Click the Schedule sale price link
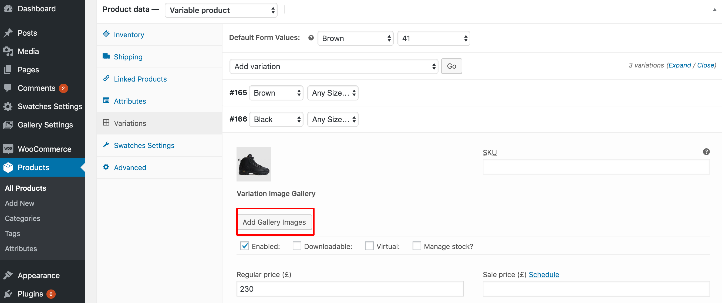The width and height of the screenshot is (722, 303). point(544,274)
